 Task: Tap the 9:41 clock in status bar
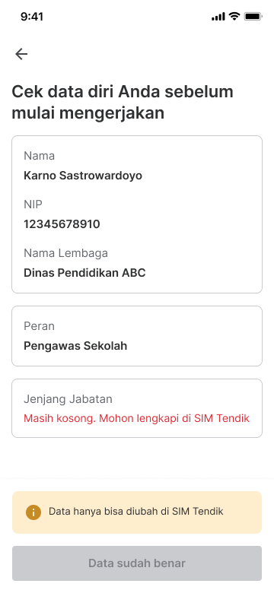pos(32,17)
